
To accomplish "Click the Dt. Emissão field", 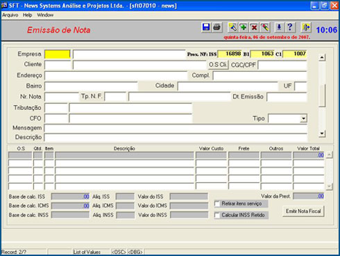I will click(287, 97).
